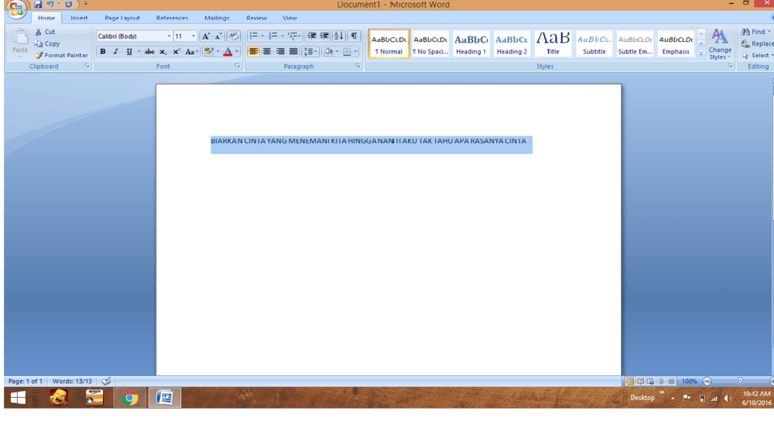Copy the selected text

click(47, 43)
